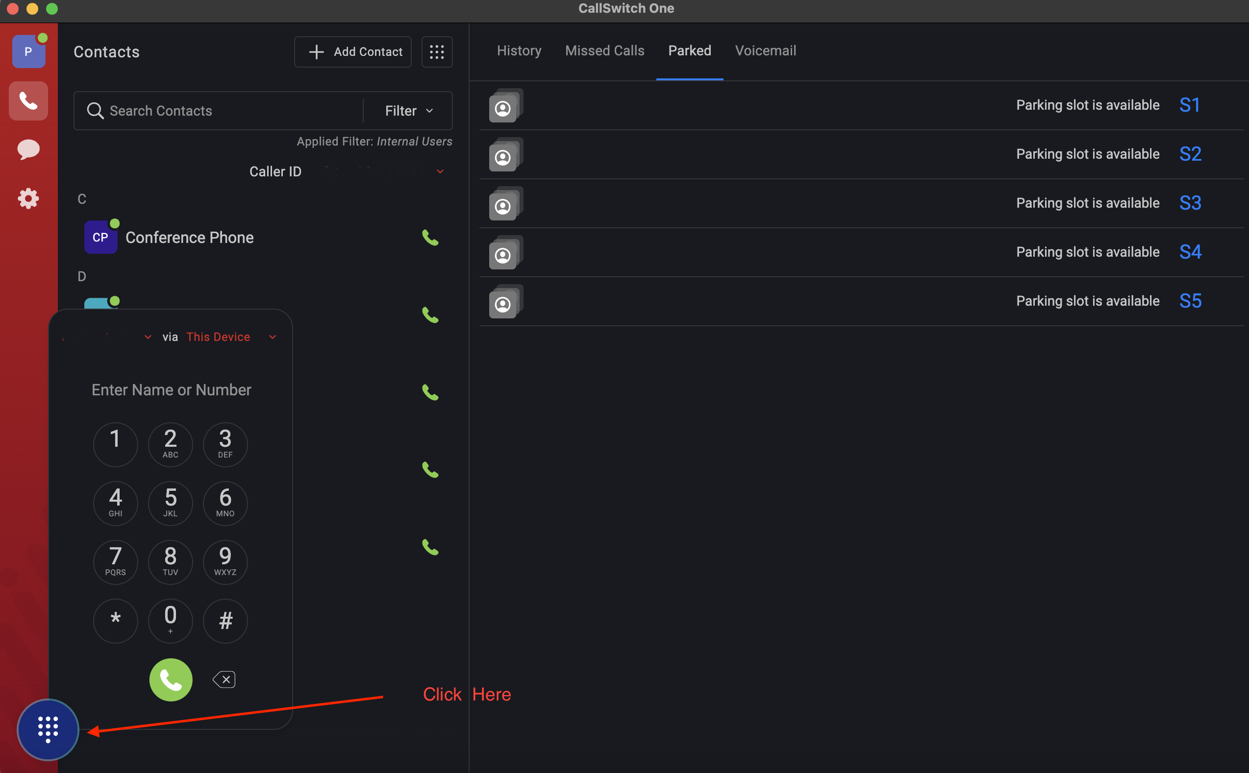1249x773 pixels.
Task: Select parking slot S5 label
Action: pos(1190,301)
